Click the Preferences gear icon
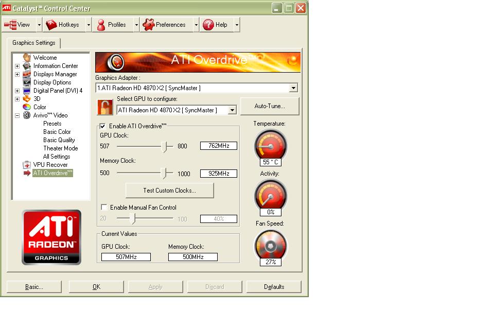Viewport: 494px width, 309px height. click(x=148, y=25)
